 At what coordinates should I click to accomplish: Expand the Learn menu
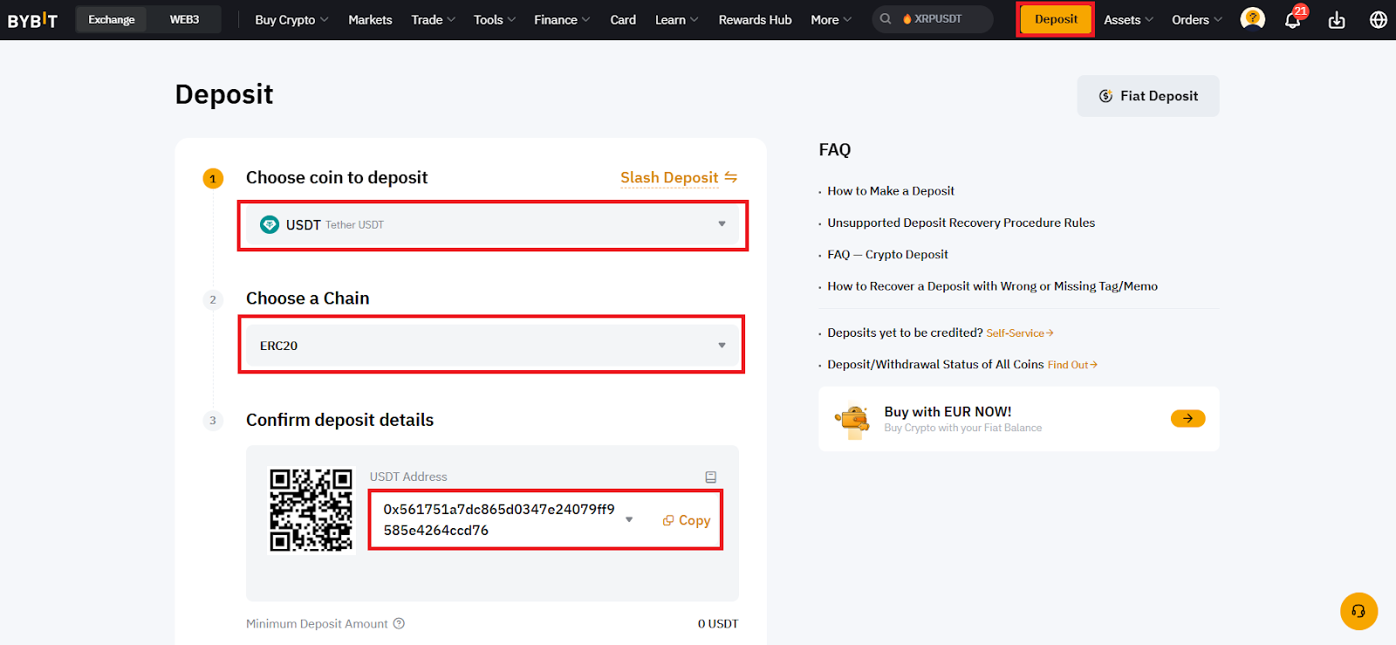(676, 19)
